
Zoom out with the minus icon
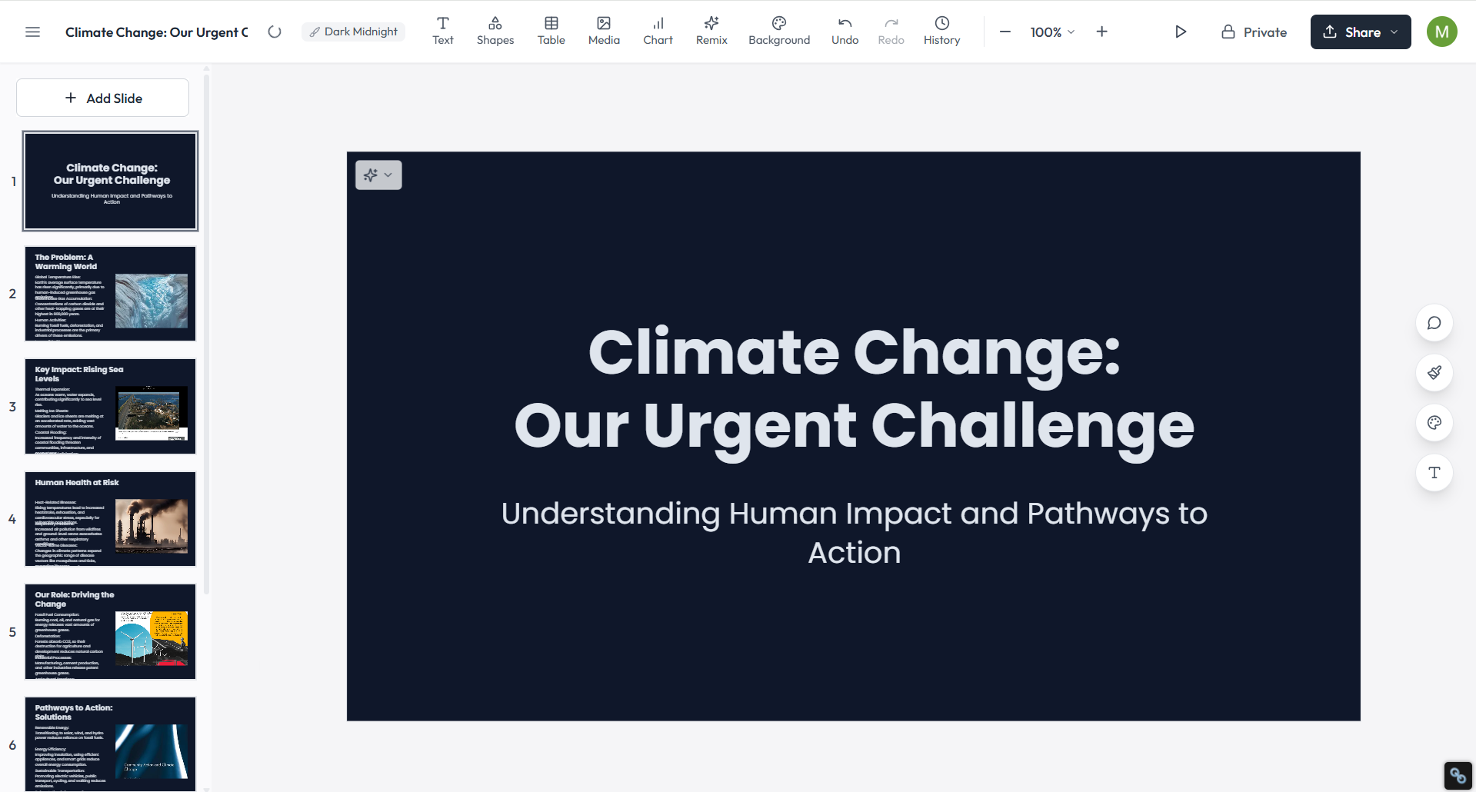pos(1005,32)
